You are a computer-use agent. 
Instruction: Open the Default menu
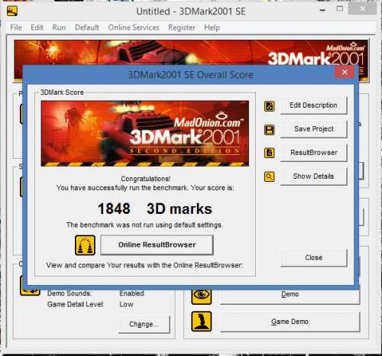(87, 28)
